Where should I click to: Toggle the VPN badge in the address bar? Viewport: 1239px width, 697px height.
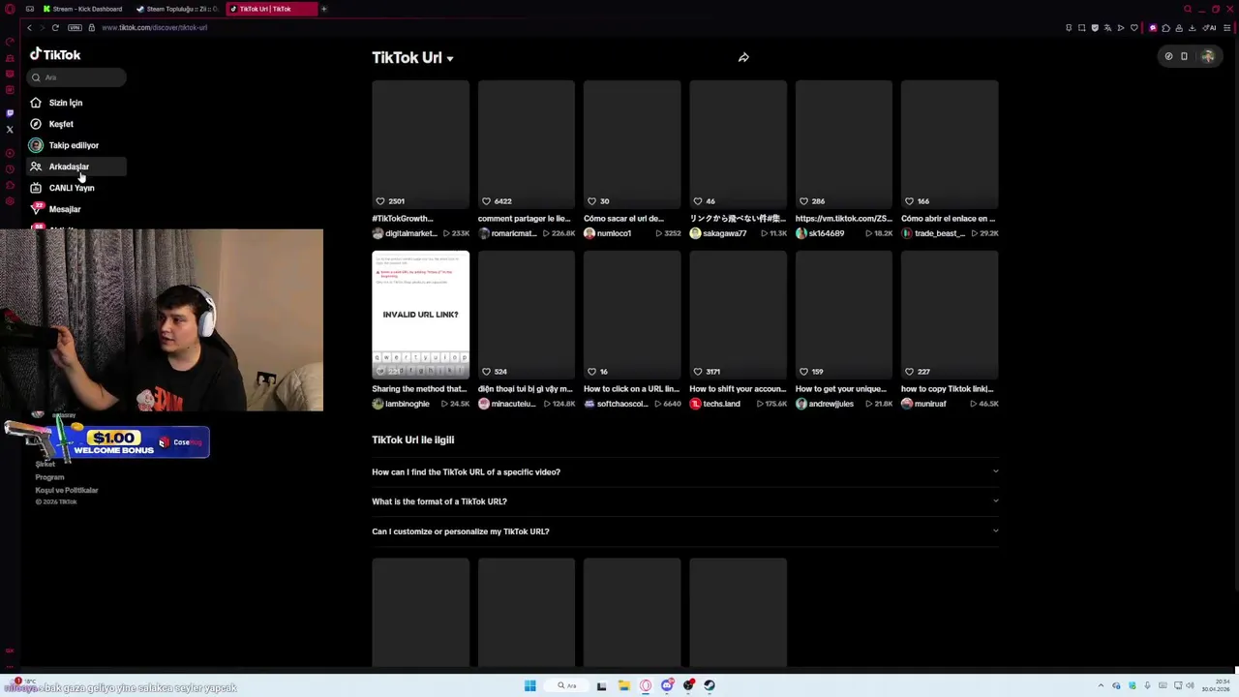pyautogui.click(x=75, y=27)
